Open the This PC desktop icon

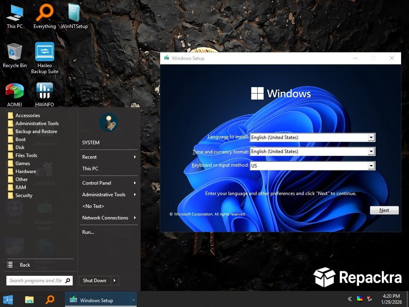(15, 16)
